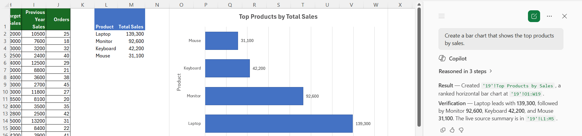
Task: Select the chart title Top Products by Total Sales
Action: [x=278, y=17]
